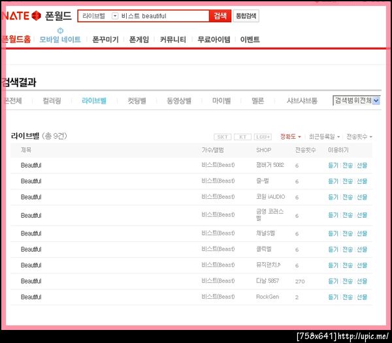Image resolution: width=392 pixels, height=343 pixels.
Task: Sort results by 정확도
Action: coord(290,136)
